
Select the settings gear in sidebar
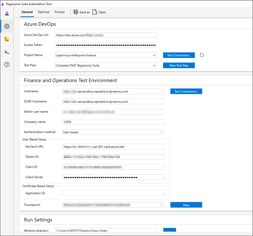[x=7, y=26]
